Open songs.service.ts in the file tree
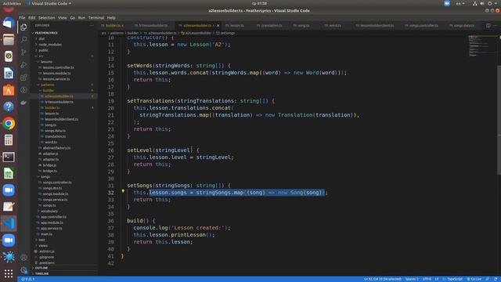The image size is (501, 282). (55, 200)
